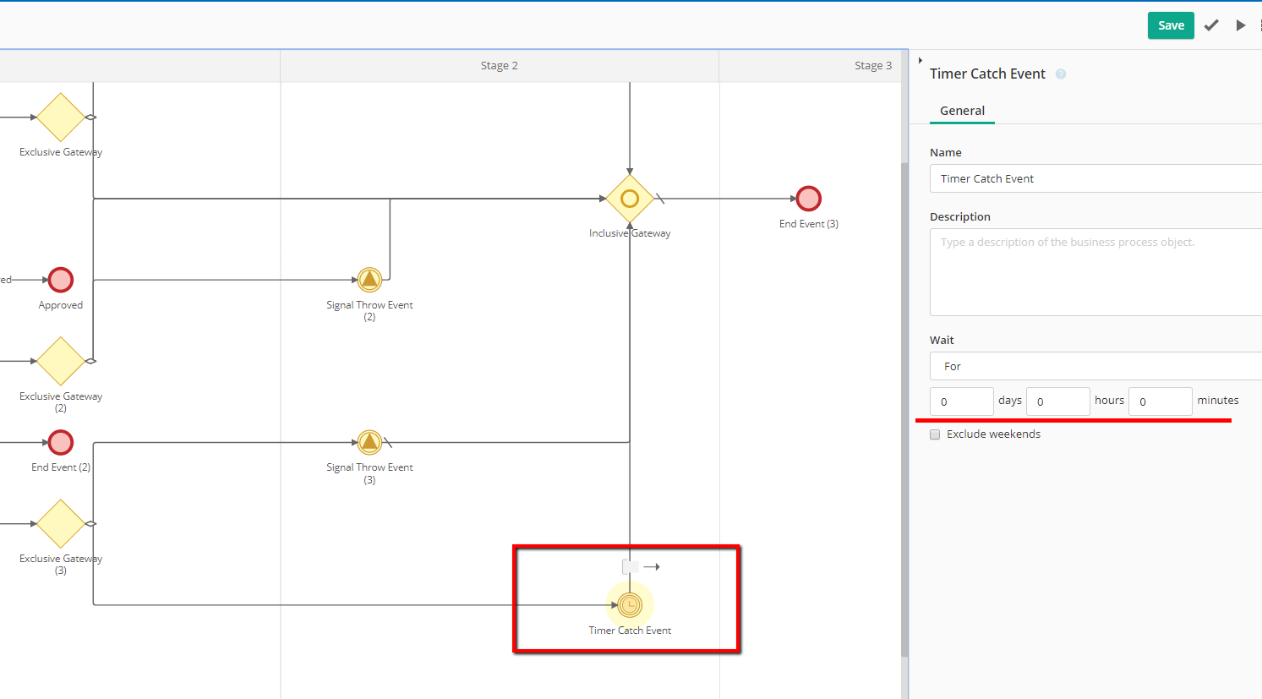Click into the Description text area
1262x699 pixels.
[x=1095, y=271]
